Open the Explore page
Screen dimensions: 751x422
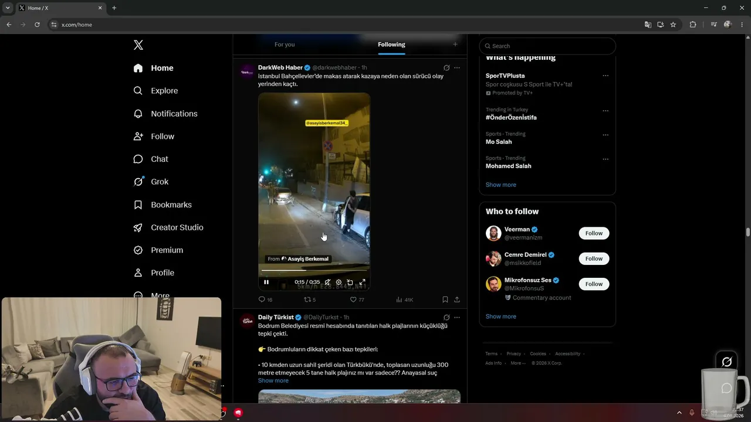click(155, 91)
